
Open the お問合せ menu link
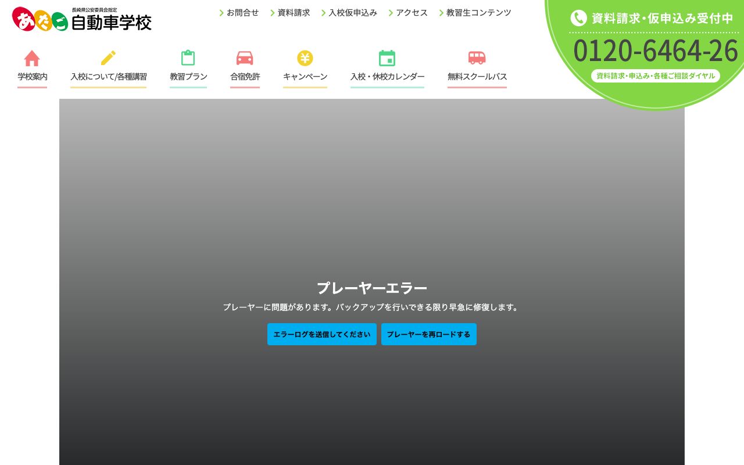[242, 12]
